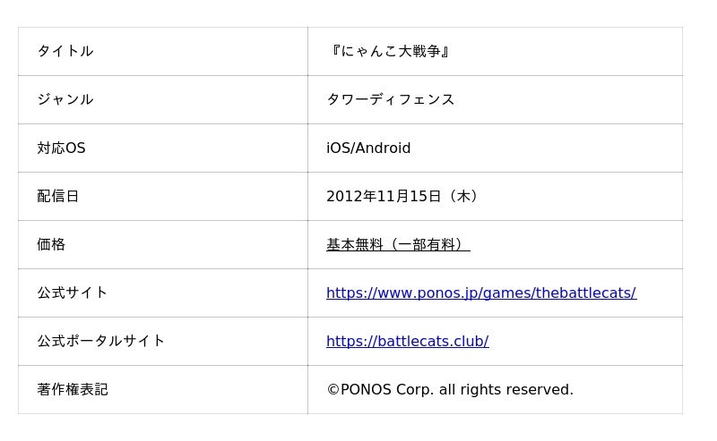The image size is (717, 441).
Task: Select the 『にゃんこ大戦争』 title text
Action: [390, 52]
